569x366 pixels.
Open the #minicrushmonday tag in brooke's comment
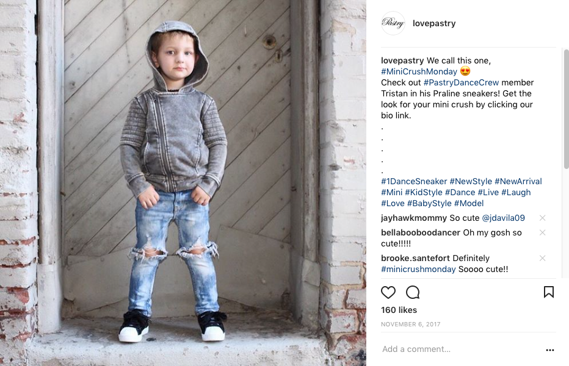pyautogui.click(x=418, y=269)
